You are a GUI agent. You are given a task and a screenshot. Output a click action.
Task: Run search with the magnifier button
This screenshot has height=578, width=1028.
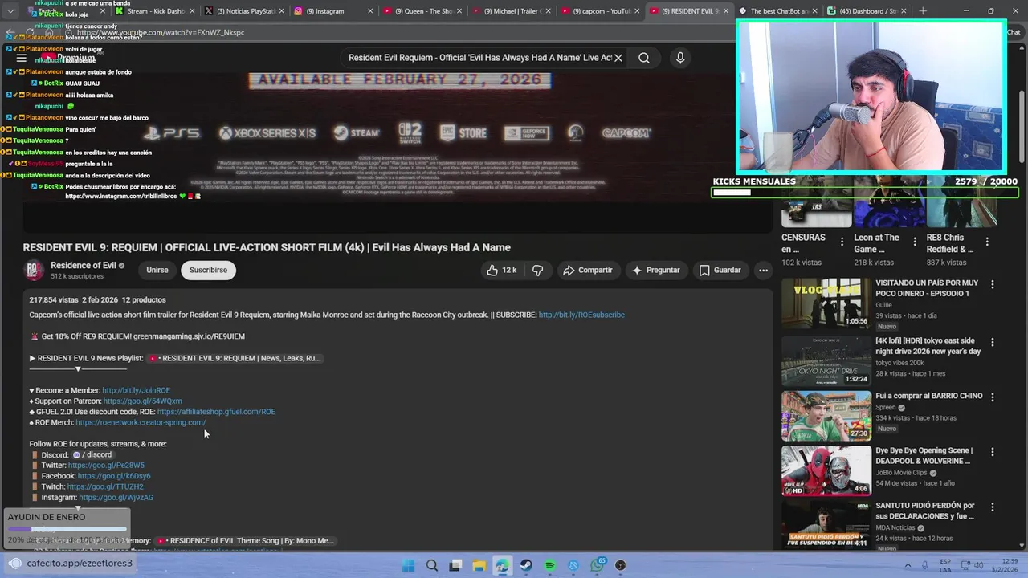point(644,58)
